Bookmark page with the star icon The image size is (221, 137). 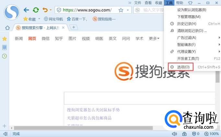click(121, 10)
